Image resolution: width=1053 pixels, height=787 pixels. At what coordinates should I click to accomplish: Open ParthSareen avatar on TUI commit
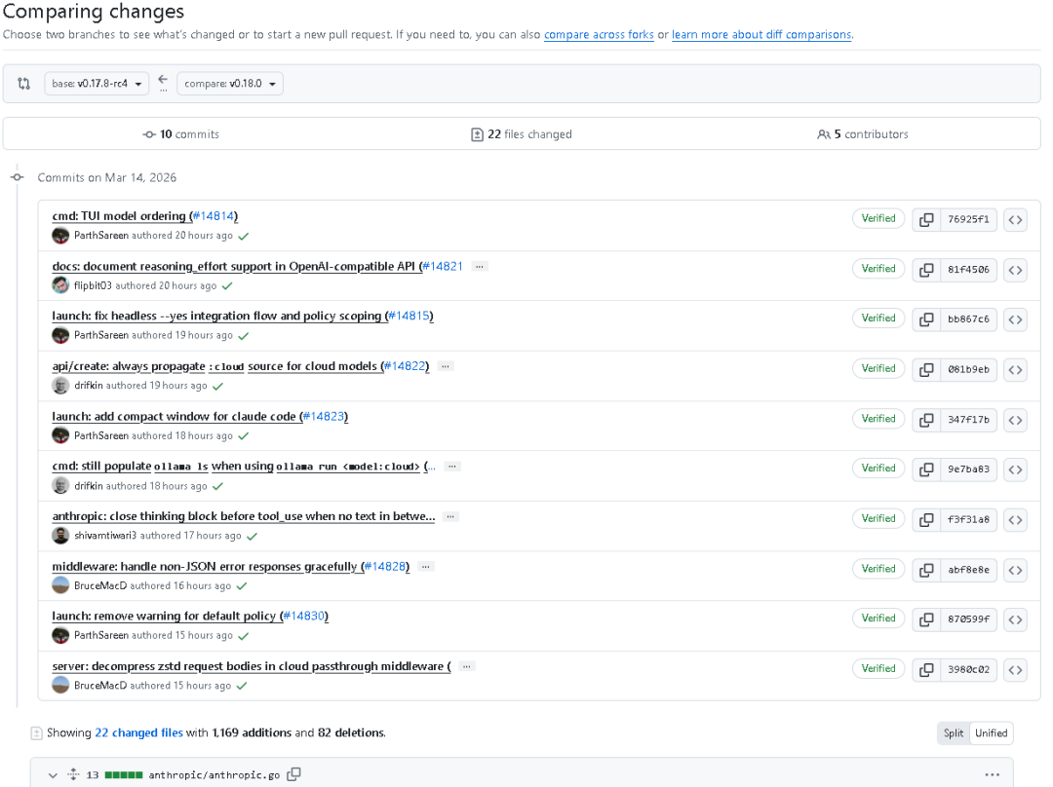tap(60, 236)
